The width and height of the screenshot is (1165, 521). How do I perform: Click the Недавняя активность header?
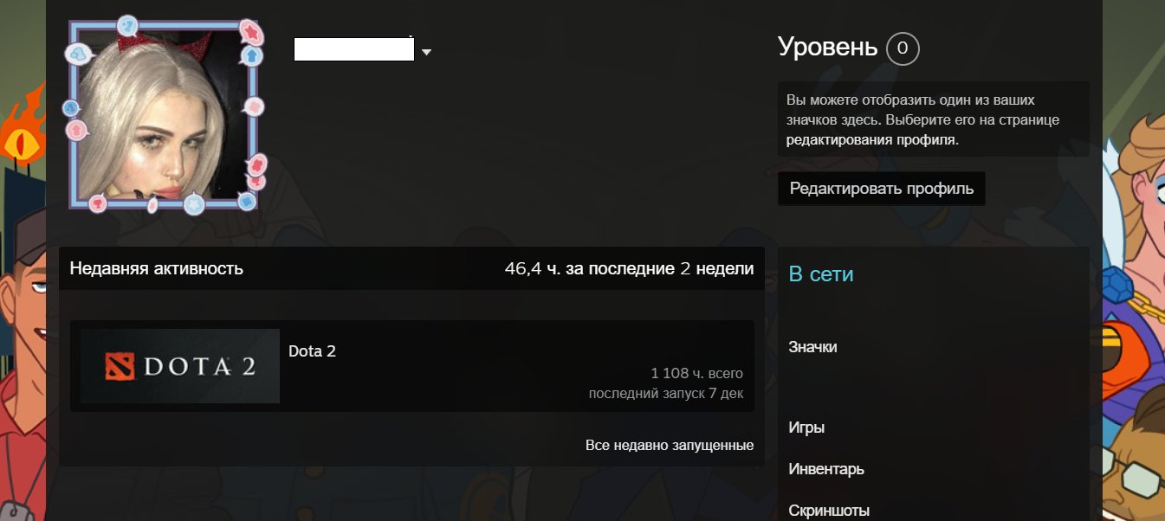click(x=156, y=268)
